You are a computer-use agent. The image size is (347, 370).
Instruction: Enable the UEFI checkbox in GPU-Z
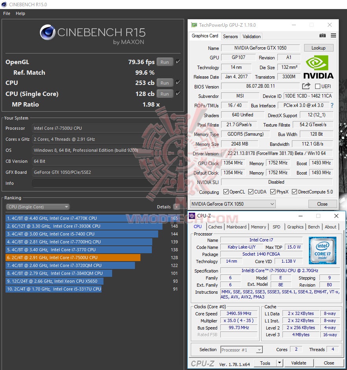tap(318, 87)
